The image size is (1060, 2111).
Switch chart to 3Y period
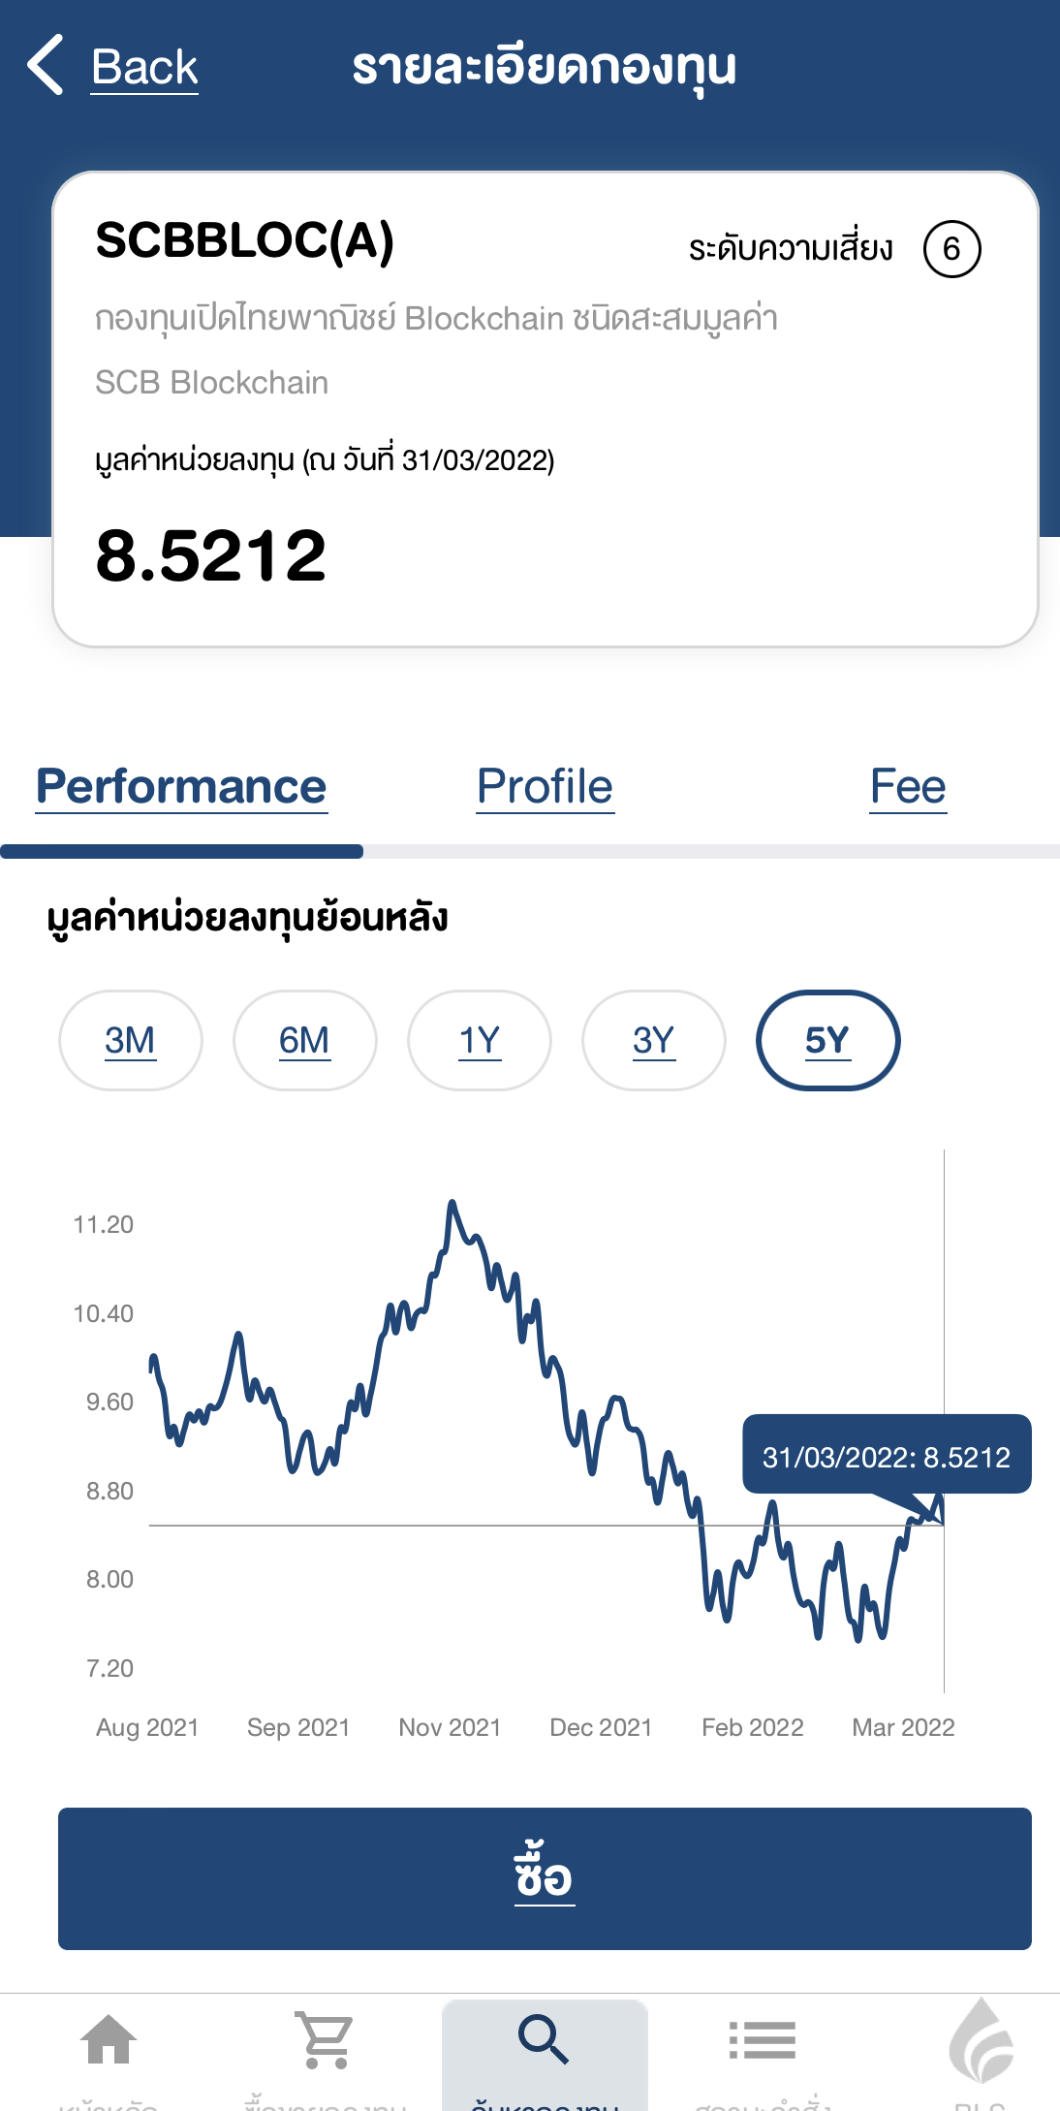point(653,1040)
